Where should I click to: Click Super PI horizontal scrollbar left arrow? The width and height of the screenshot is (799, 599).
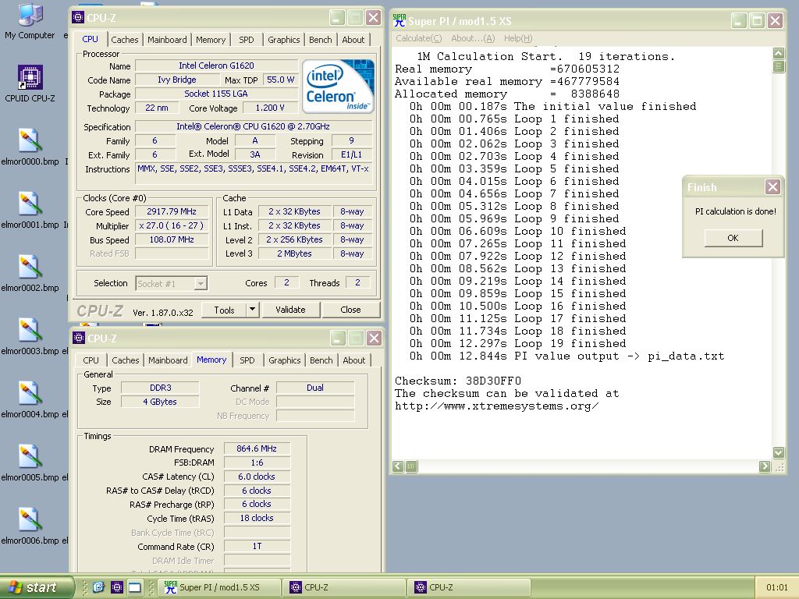pos(398,466)
